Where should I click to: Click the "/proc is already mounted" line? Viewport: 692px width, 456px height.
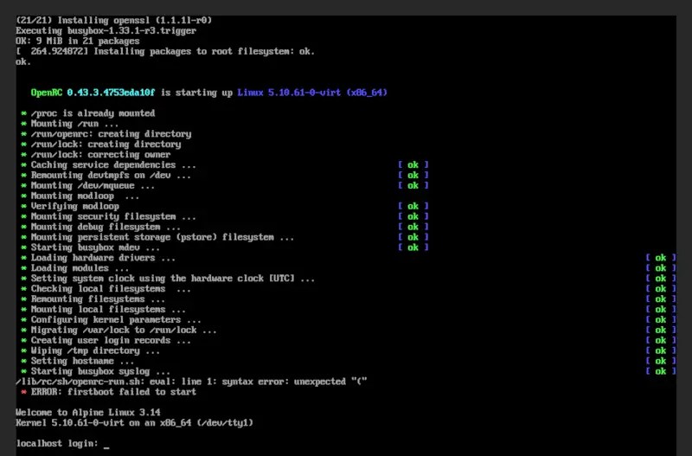93,113
